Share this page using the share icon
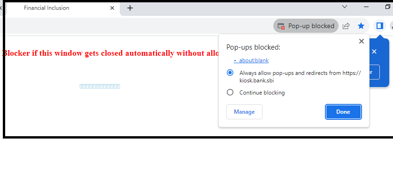The height and width of the screenshot is (183, 393). 346,26
